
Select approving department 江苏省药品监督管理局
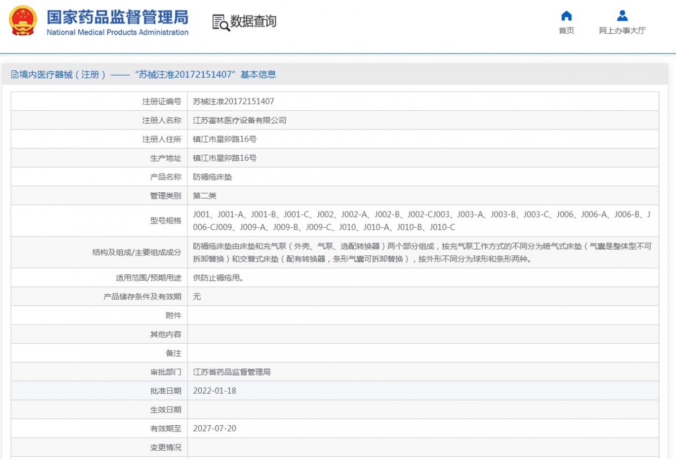(x=232, y=372)
